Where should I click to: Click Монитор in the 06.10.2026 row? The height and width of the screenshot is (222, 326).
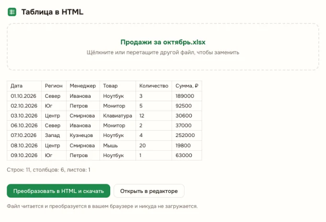click(117, 126)
